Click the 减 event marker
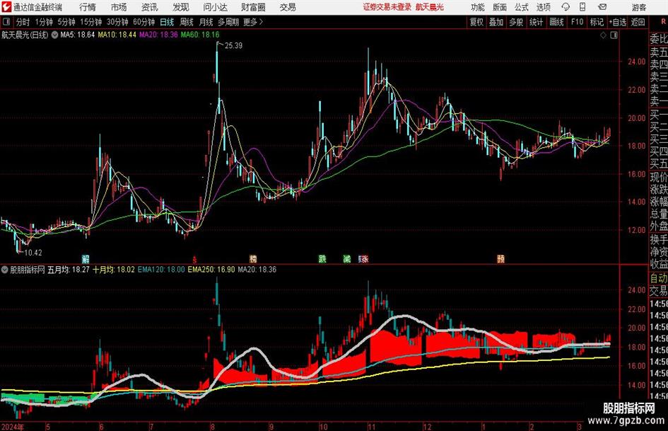The image size is (668, 431). coord(347,258)
